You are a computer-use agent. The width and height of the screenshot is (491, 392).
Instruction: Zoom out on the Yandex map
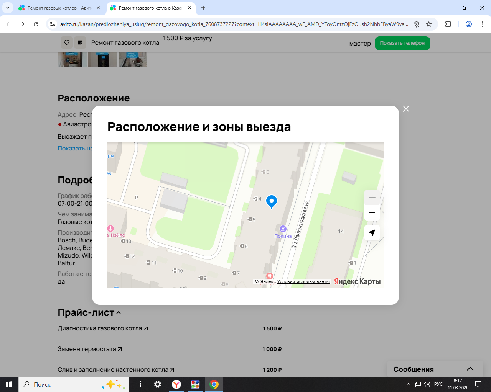[372, 213]
